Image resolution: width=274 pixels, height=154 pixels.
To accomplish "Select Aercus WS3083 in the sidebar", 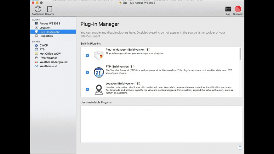I will click(x=49, y=24).
